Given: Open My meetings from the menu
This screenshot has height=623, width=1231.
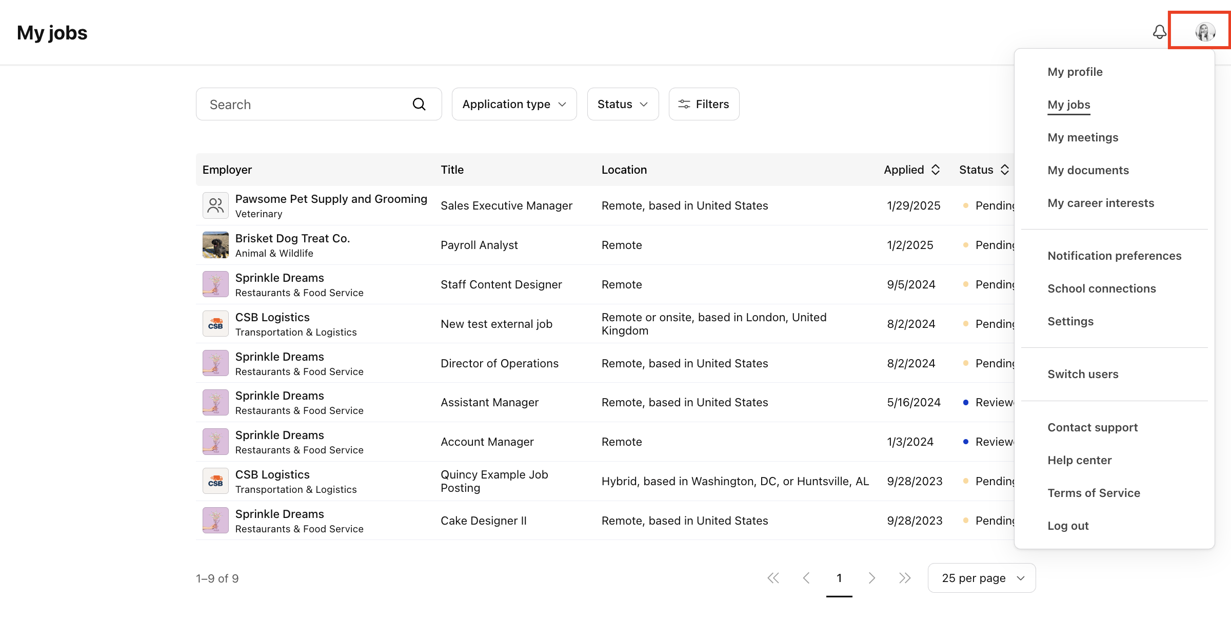Looking at the screenshot, I should coord(1083,137).
